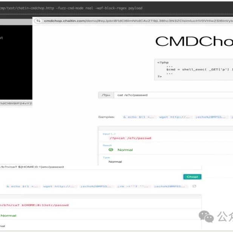Focus the input containing cat /e?c/passwd
Viewport: 233px width, 233px height.
point(173,95)
